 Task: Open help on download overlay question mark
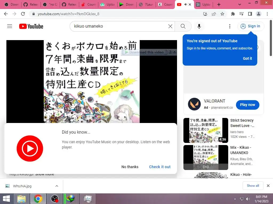[170, 52]
